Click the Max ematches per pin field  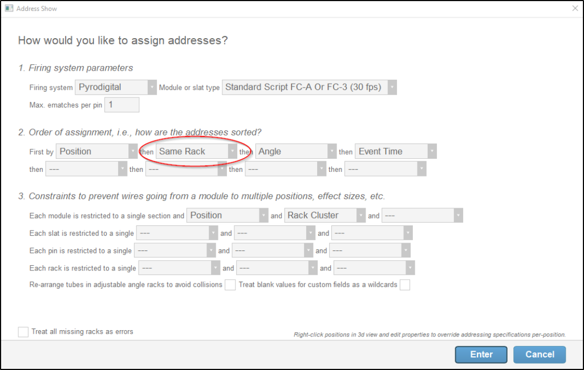[122, 105]
